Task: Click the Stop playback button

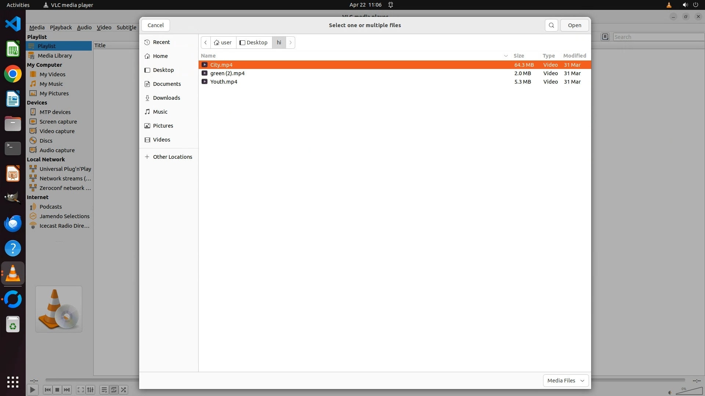Action: 57,390
